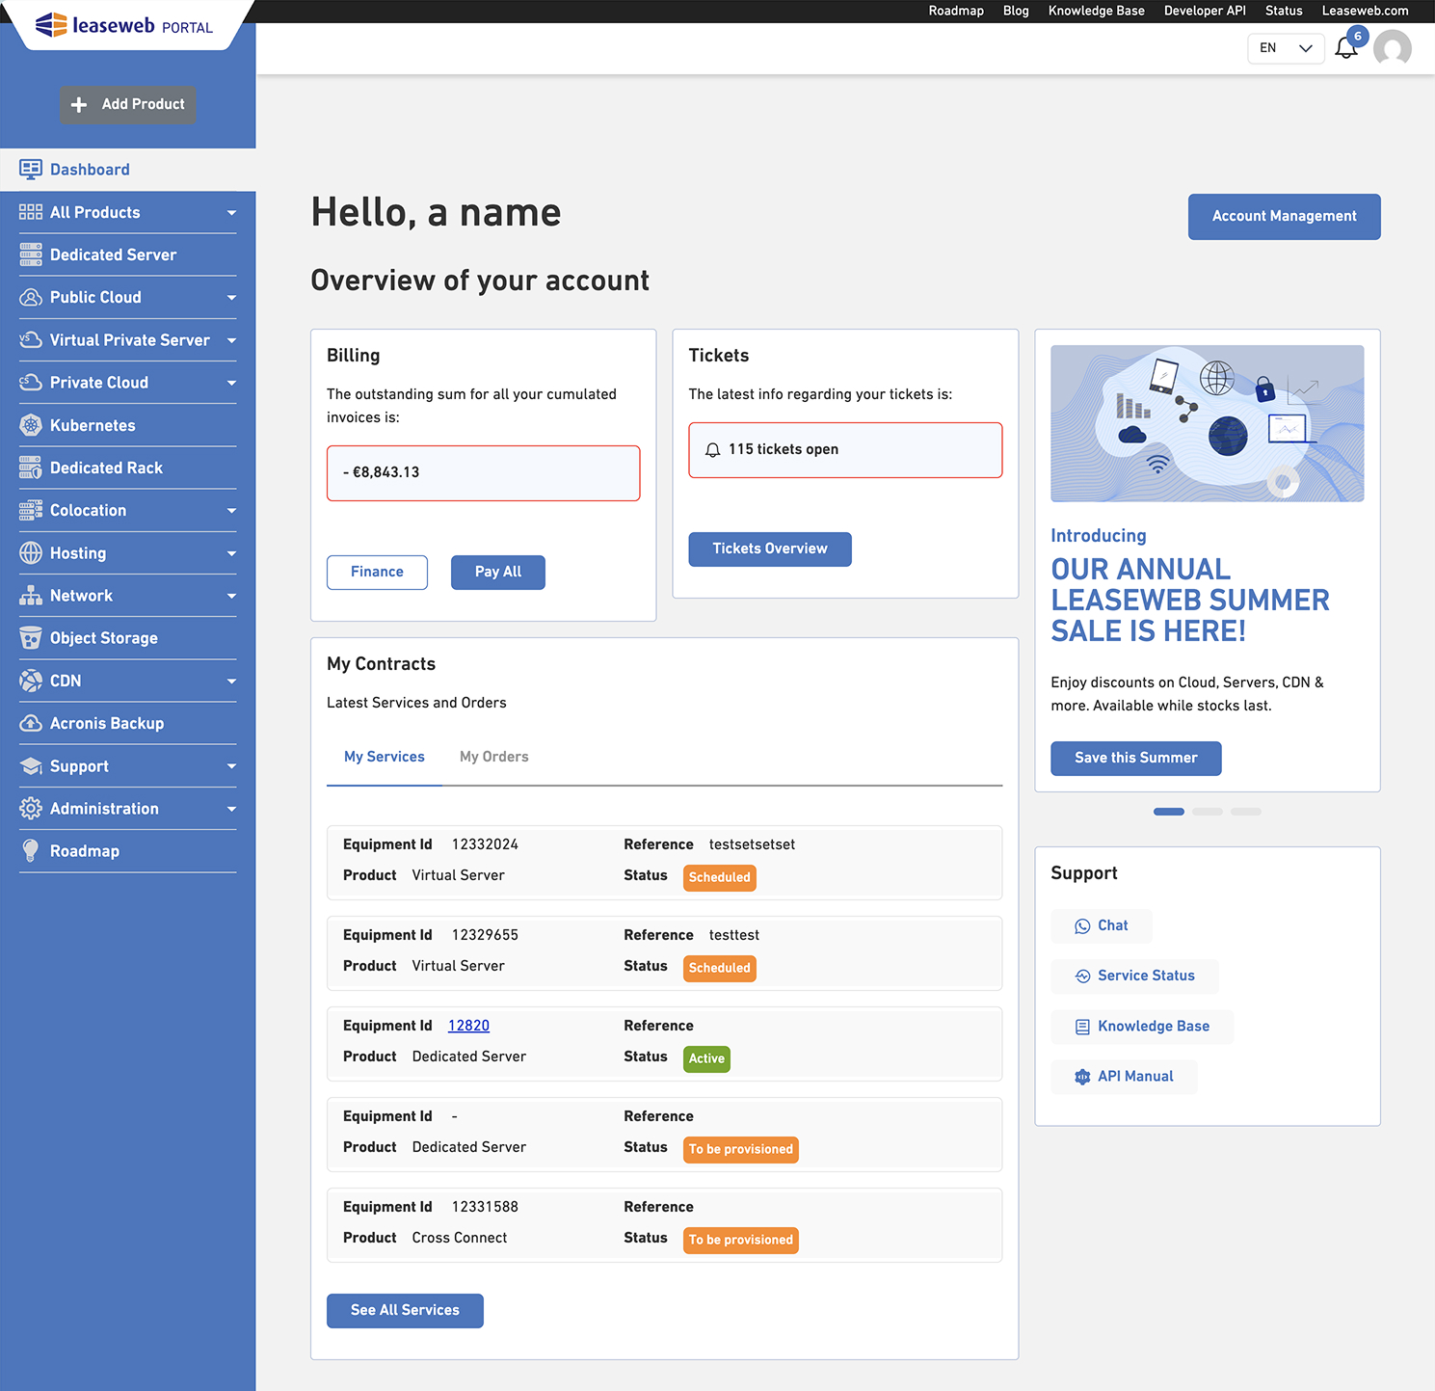The height and width of the screenshot is (1391, 1435).
Task: Click the Kubernetes wheel icon
Action: pos(31,425)
